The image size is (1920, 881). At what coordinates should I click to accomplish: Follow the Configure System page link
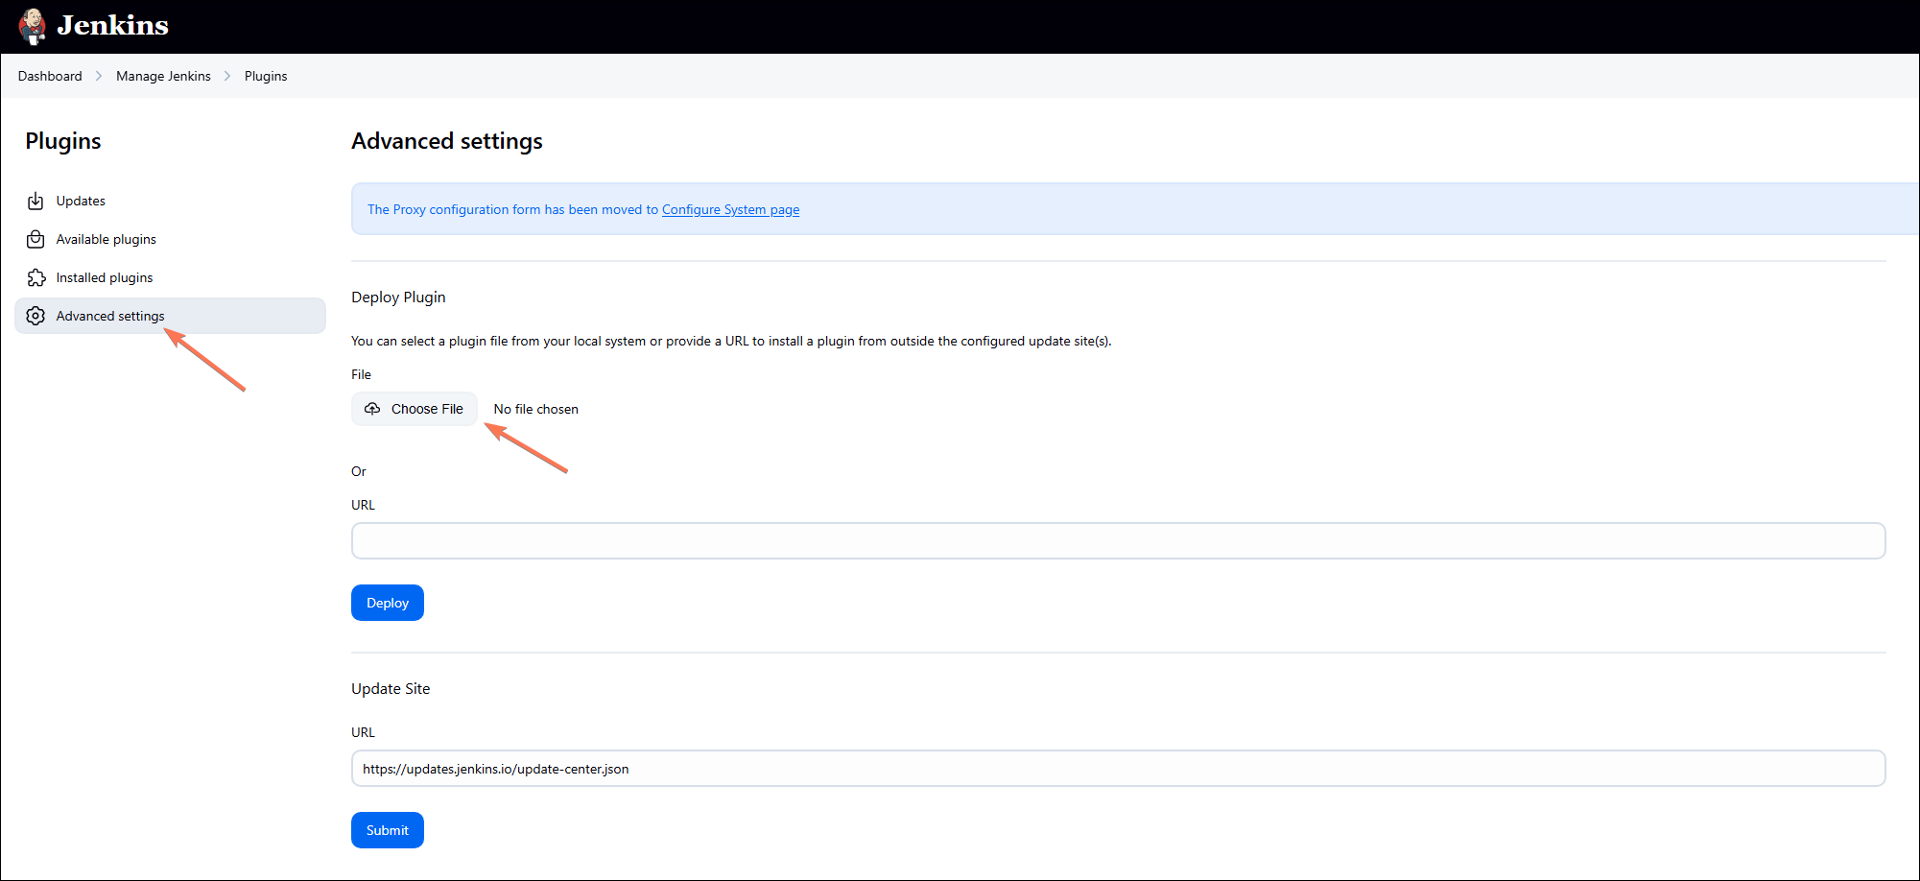730,209
